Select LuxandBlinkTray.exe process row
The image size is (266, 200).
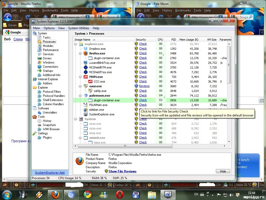150,63
